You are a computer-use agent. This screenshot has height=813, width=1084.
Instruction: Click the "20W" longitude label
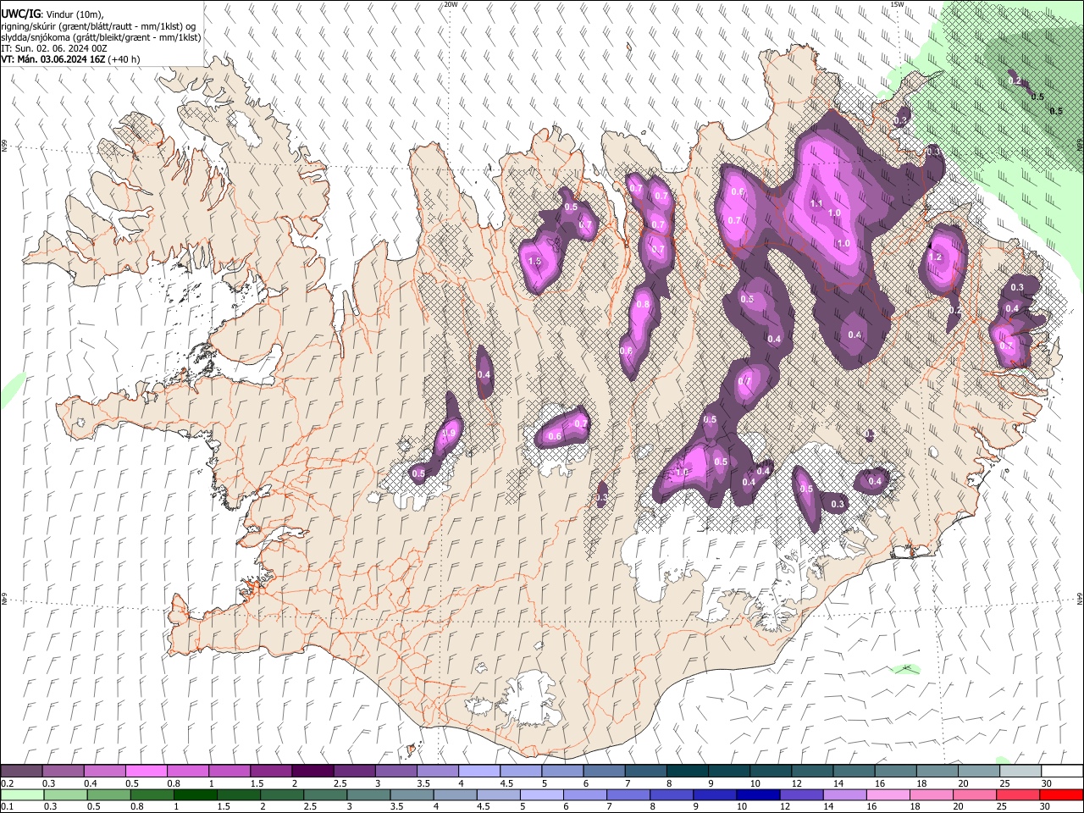(x=451, y=4)
